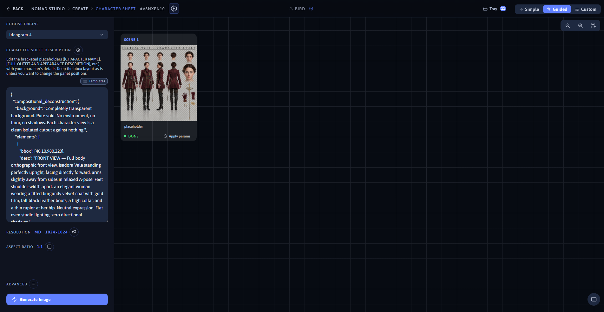Change aspect ratio via the square icon
Image resolution: width=604 pixels, height=312 pixels.
[49, 247]
